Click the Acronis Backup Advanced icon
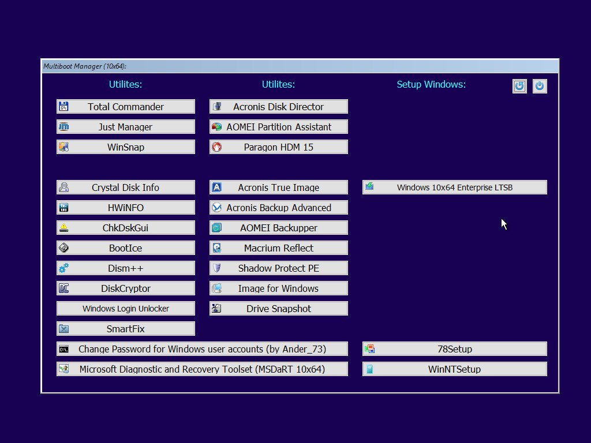Image resolution: width=591 pixels, height=443 pixels. pyautogui.click(x=217, y=208)
